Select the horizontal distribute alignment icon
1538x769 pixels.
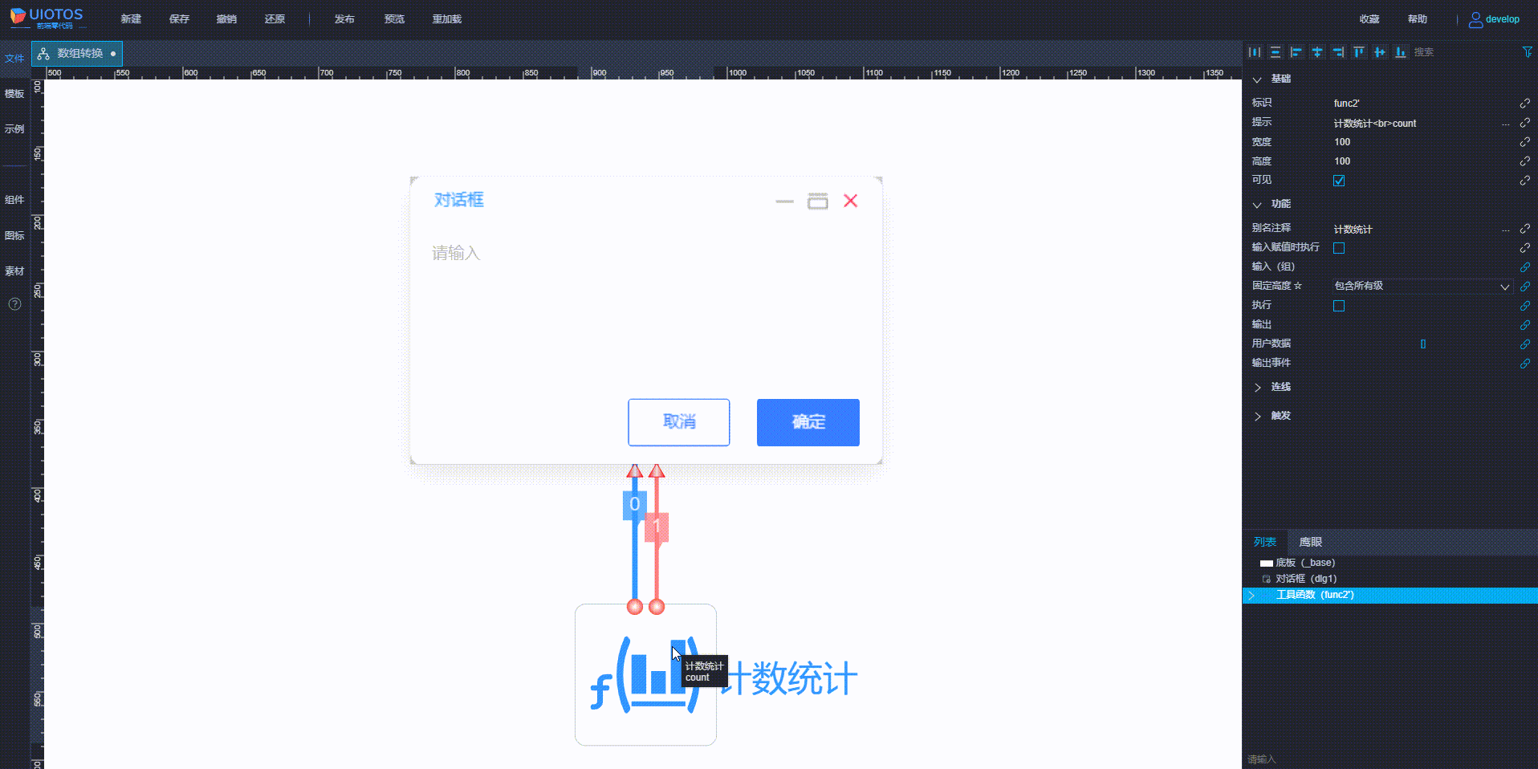[x=1255, y=51]
